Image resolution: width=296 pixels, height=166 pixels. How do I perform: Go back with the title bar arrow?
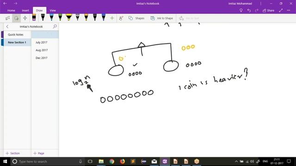[5, 3]
